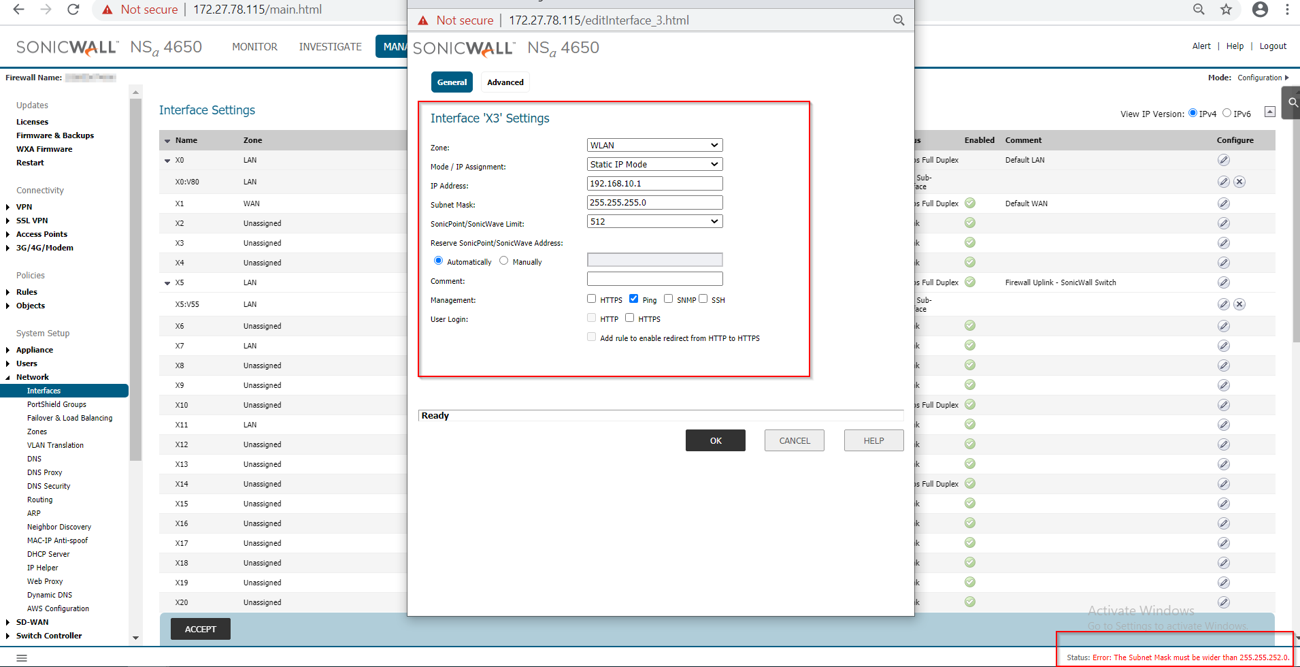
Task: Delete the X5:V55 sub-interface
Action: [x=1239, y=304]
